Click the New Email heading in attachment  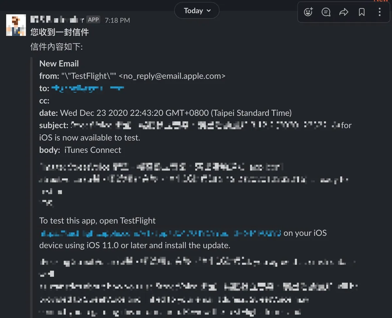[x=59, y=63]
